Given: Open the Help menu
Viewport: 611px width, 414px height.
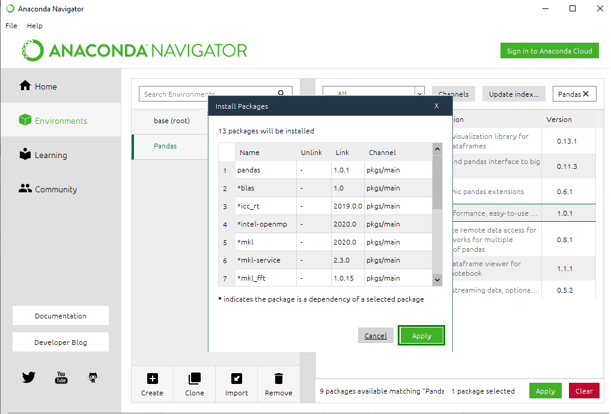Looking at the screenshot, I should click(x=35, y=26).
